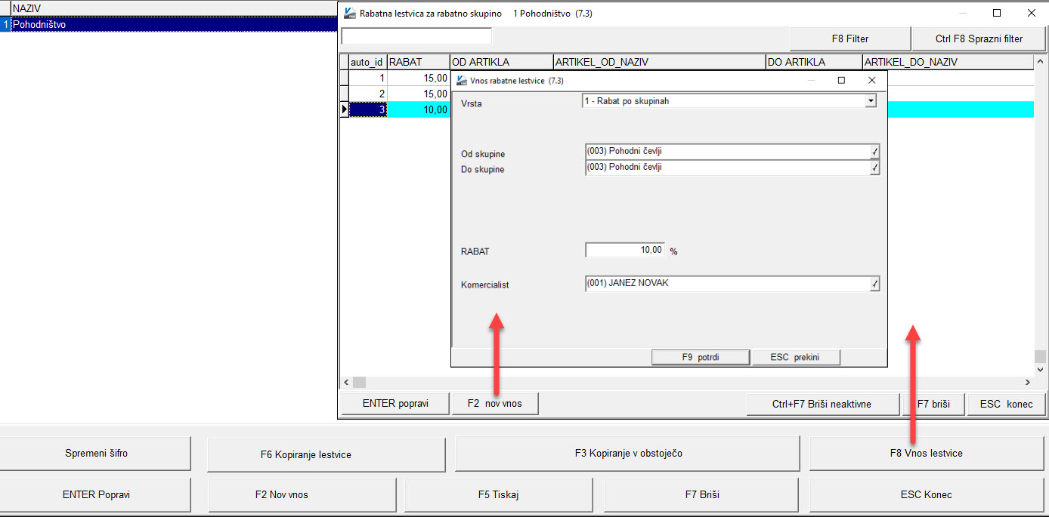Click F7 briši in Rabatna lestvica window

click(933, 404)
